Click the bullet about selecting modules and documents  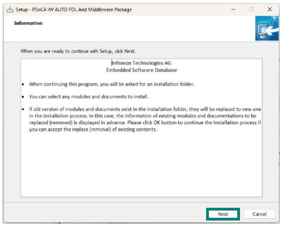(x=89, y=97)
